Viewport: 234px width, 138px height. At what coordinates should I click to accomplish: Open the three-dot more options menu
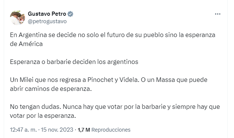(x=218, y=14)
